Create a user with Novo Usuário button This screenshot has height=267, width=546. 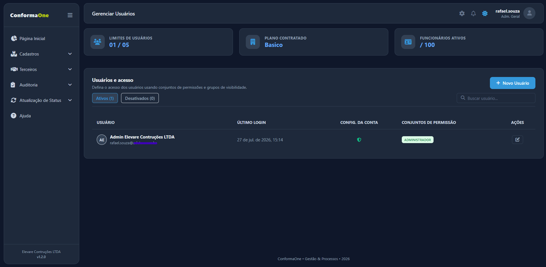point(513,83)
